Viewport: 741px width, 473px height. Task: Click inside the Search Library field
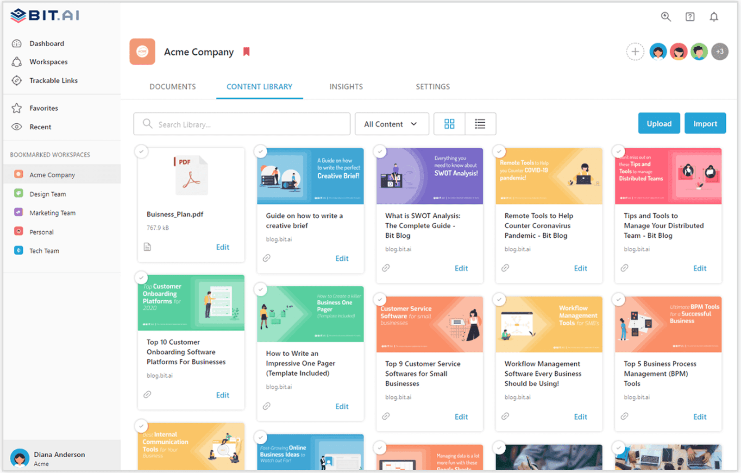[242, 124]
